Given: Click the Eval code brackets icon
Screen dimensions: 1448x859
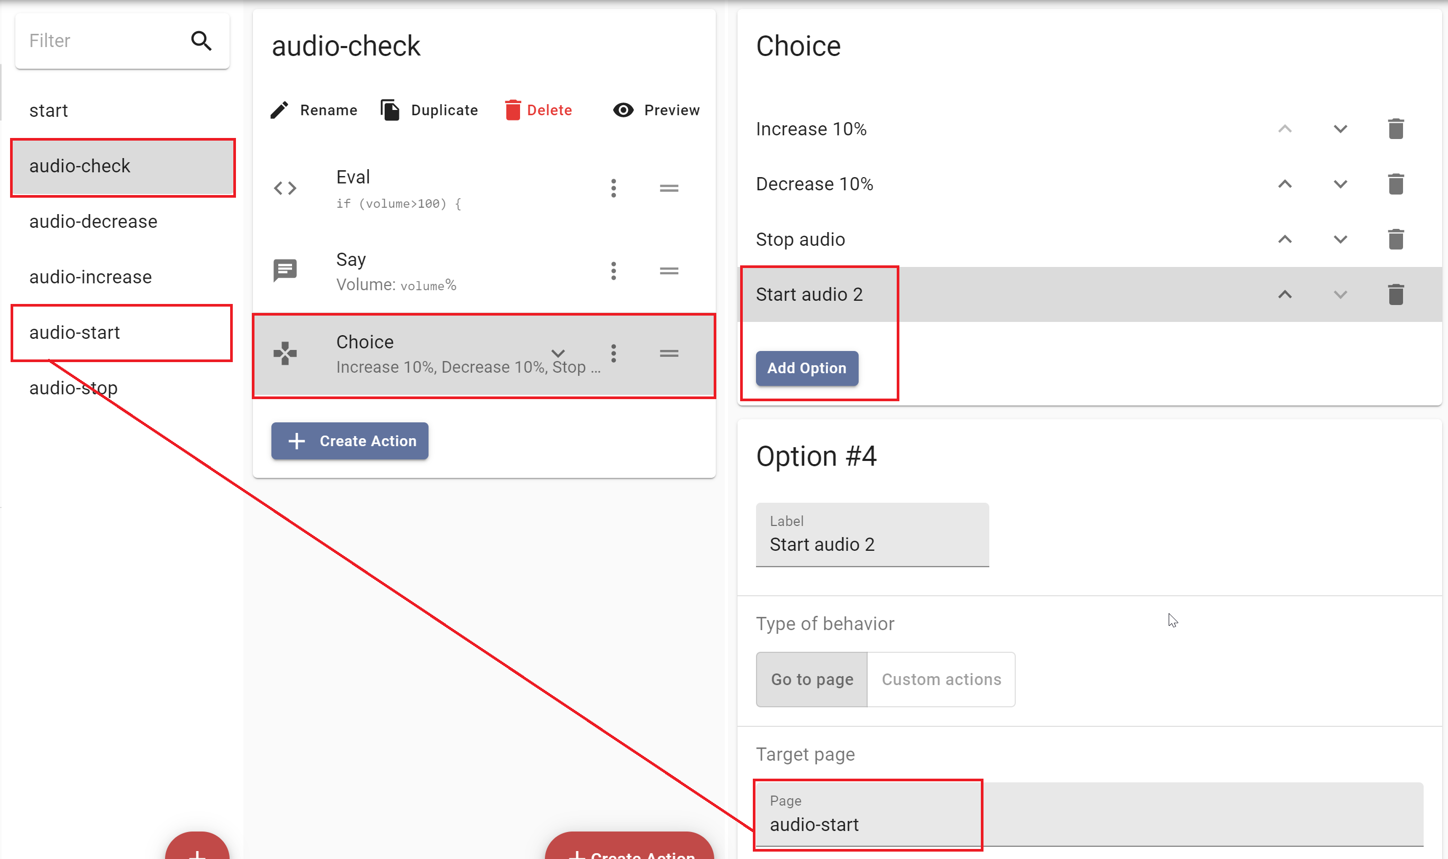Looking at the screenshot, I should click(x=285, y=188).
